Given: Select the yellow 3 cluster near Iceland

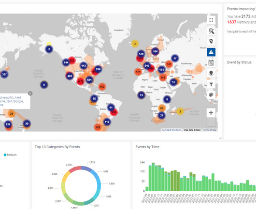Looking at the screenshot, I should 135,44.
